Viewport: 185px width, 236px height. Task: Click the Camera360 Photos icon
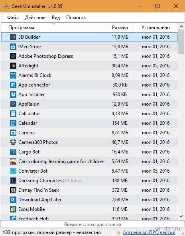coord(13,142)
